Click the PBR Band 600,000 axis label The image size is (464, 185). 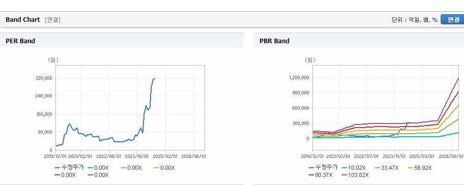tap(301, 108)
